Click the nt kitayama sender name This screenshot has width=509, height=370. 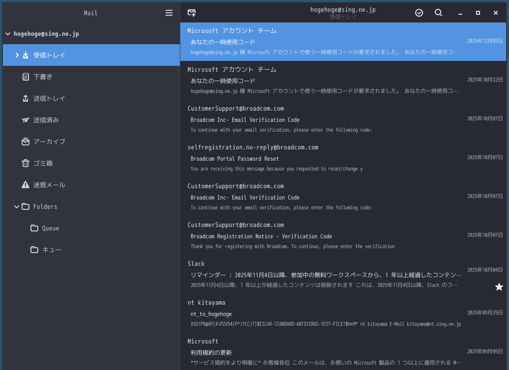[206, 303]
